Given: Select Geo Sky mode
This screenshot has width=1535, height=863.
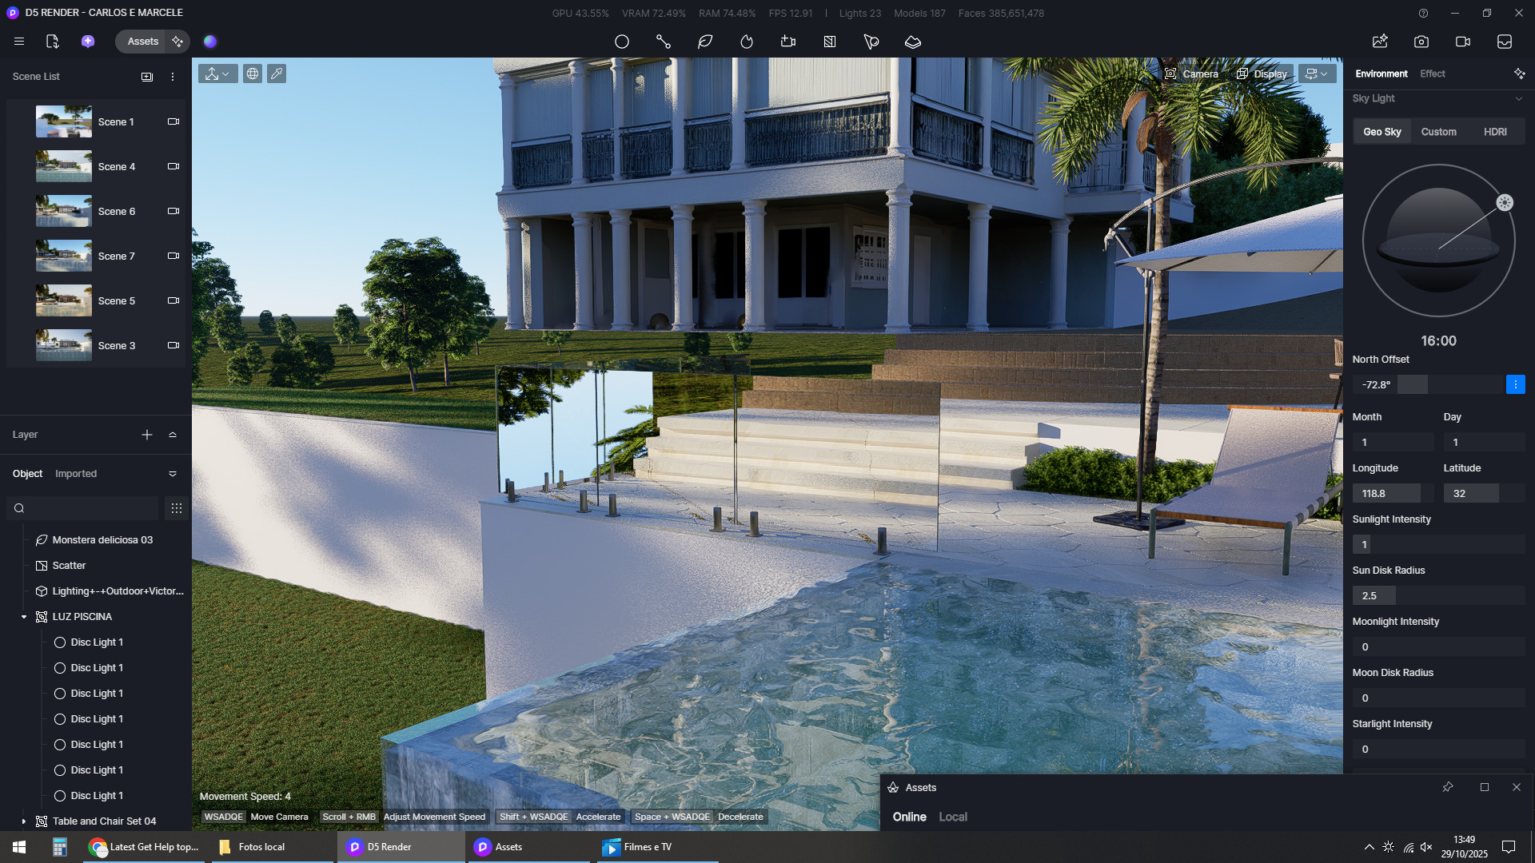Looking at the screenshot, I should [x=1381, y=132].
